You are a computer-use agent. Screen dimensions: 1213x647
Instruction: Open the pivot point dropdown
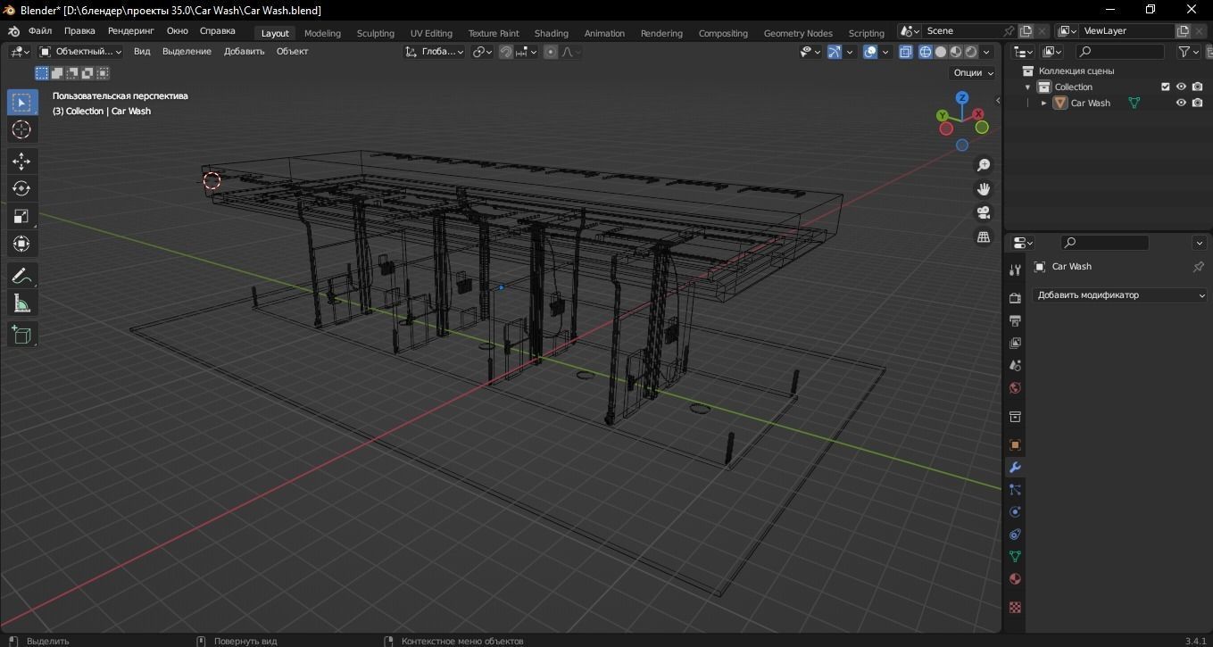tap(483, 52)
